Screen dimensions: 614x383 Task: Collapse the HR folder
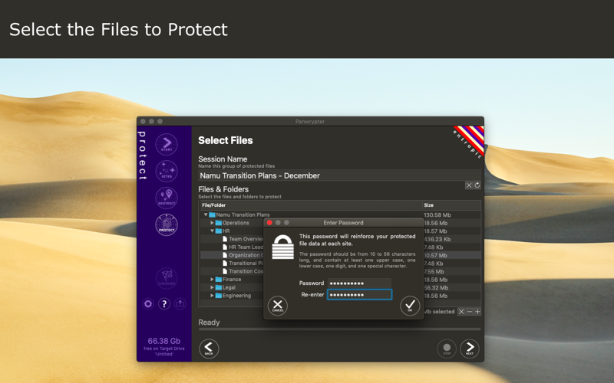(x=212, y=231)
